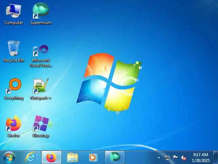Switch to Supermium on the taskbar

(115, 158)
